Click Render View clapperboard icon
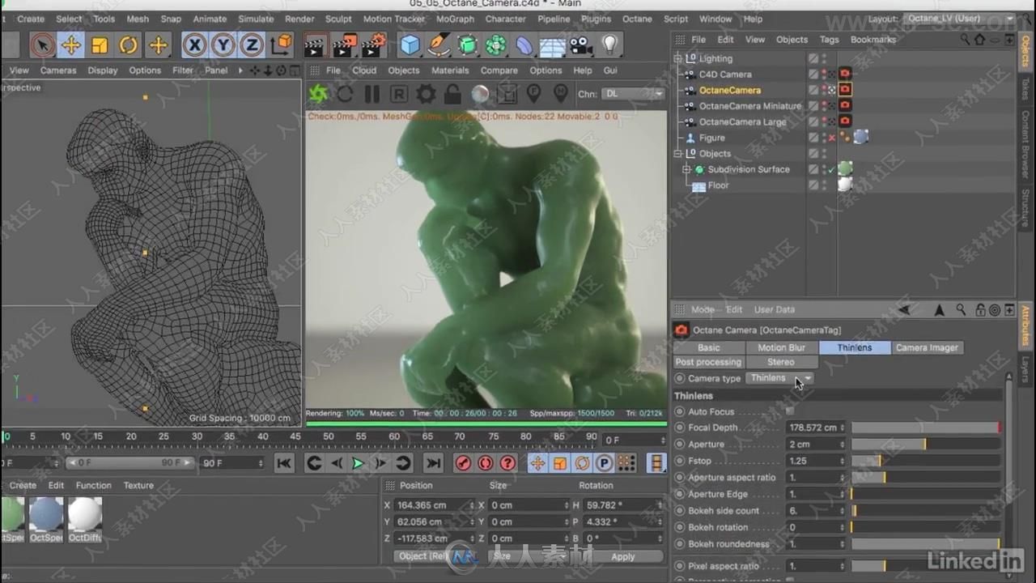Viewport: 1036px width, 583px height. point(316,45)
